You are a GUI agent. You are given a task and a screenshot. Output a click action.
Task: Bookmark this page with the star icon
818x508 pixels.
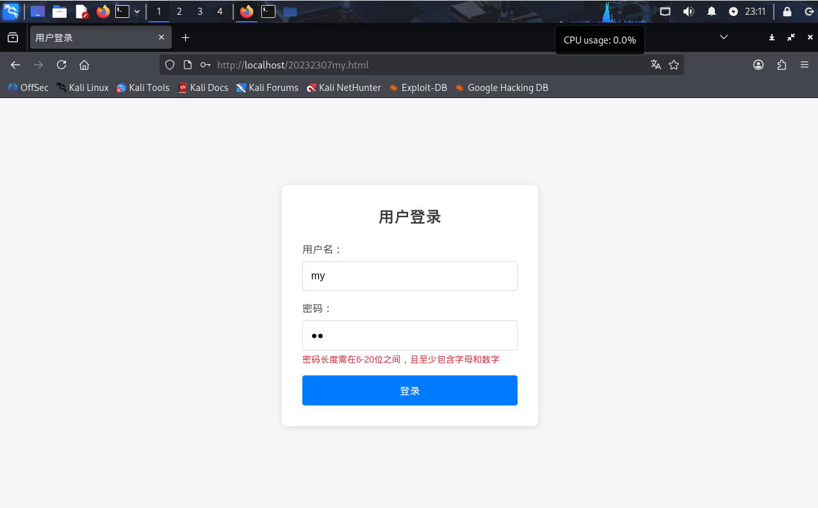point(674,65)
